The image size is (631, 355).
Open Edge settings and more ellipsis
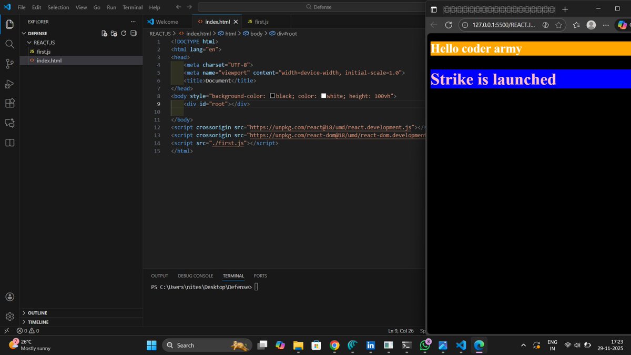tap(606, 25)
